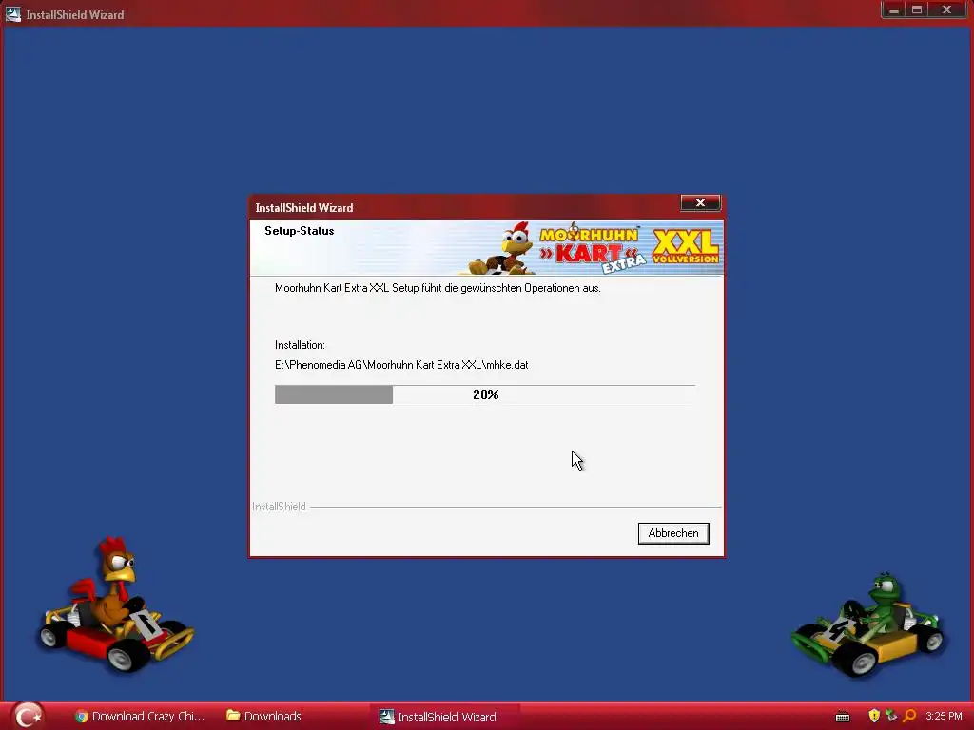
Task: Close the outer InstallShield Wizard window
Action: pos(947,10)
